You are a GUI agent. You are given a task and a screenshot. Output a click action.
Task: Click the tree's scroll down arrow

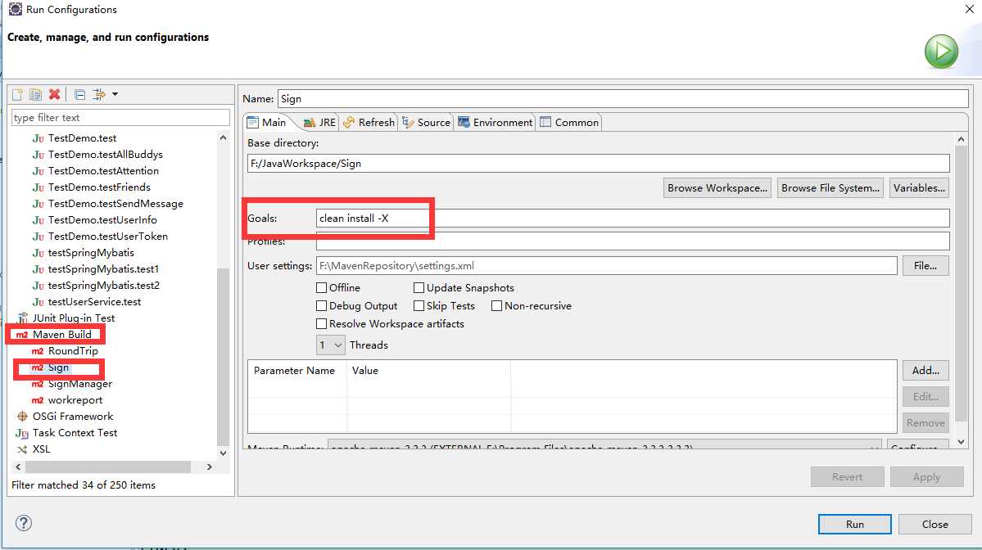(x=223, y=453)
